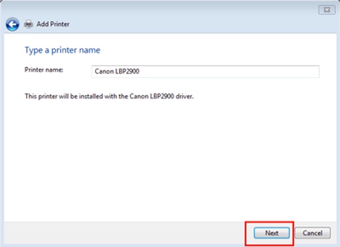Click the printer icon beside Add Printer
Viewport: 340px width, 247px height.
pos(28,24)
